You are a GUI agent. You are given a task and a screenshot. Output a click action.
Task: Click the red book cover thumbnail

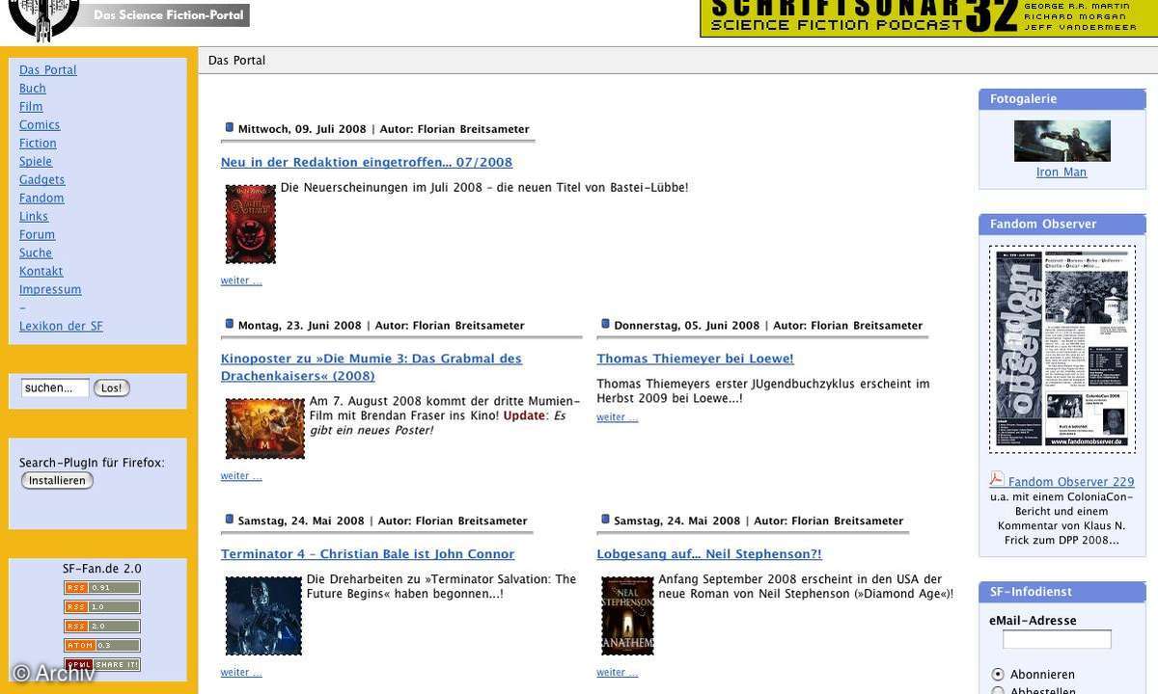[251, 225]
